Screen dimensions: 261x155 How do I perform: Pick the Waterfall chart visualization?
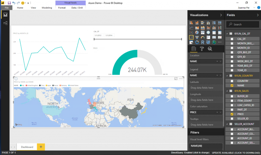coord(220,28)
